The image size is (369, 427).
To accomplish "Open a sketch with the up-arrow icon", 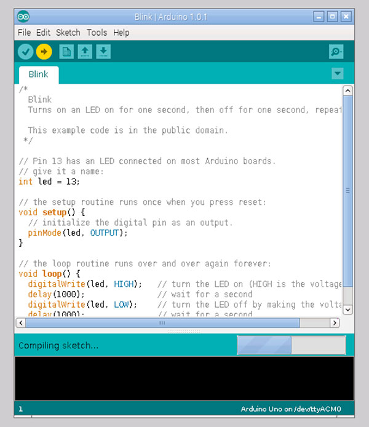I will (85, 52).
